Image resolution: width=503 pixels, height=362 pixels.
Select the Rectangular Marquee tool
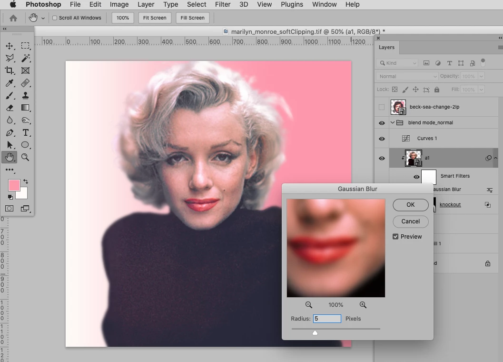25,46
